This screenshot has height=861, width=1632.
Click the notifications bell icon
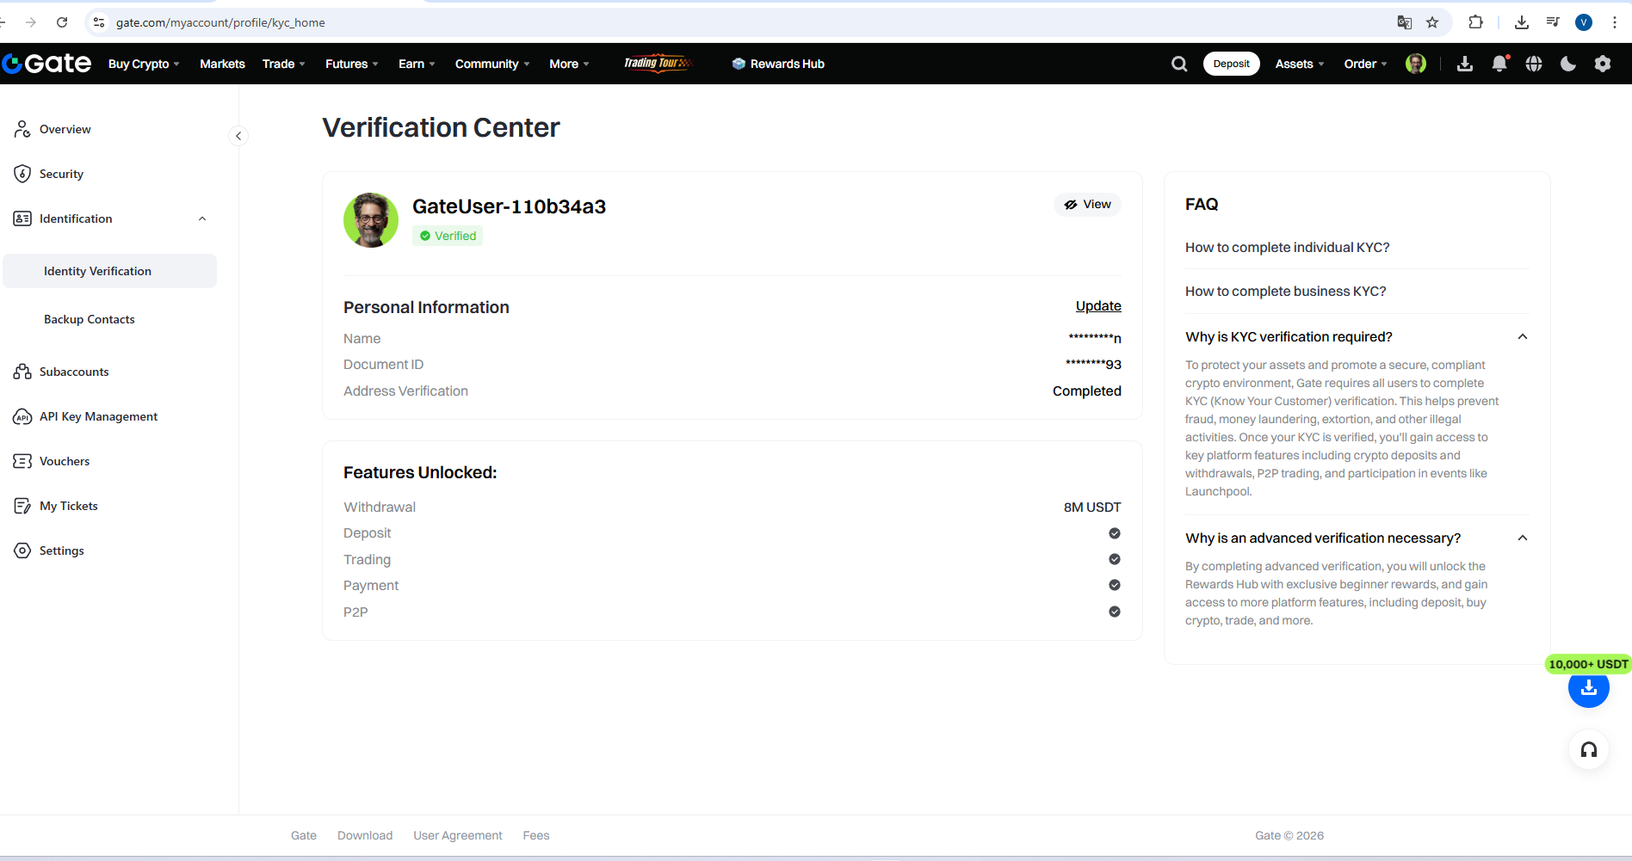(x=1499, y=64)
